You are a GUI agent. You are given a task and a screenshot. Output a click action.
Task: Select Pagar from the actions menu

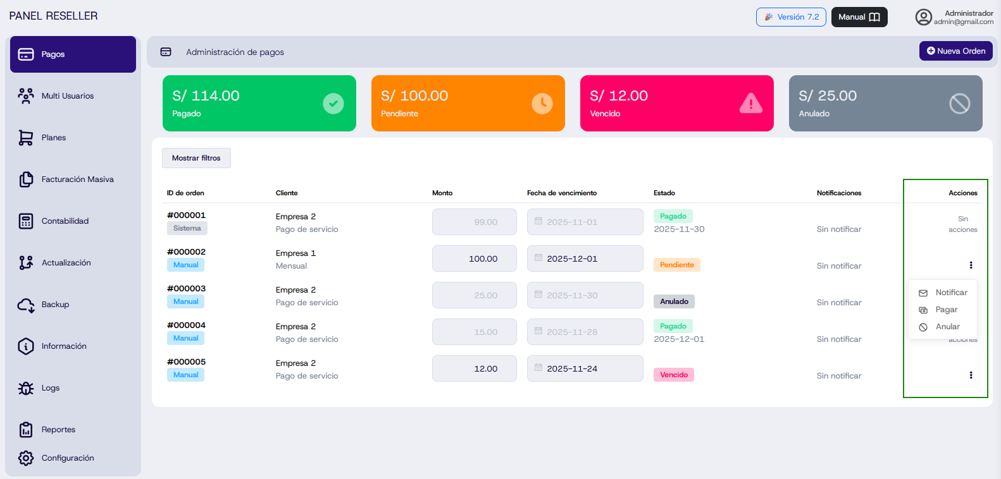pyautogui.click(x=946, y=310)
